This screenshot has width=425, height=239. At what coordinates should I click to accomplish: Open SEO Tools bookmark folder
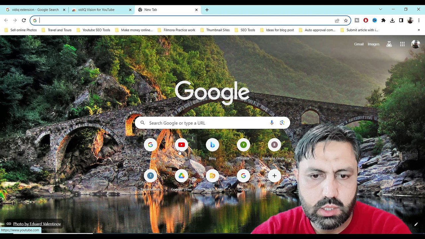244,30
